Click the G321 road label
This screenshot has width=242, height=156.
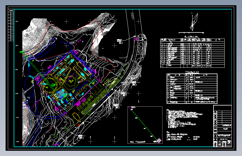point(132,16)
